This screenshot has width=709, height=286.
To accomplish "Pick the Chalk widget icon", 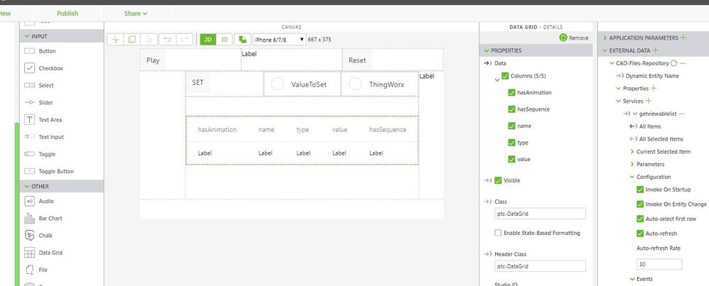I will coord(29,236).
